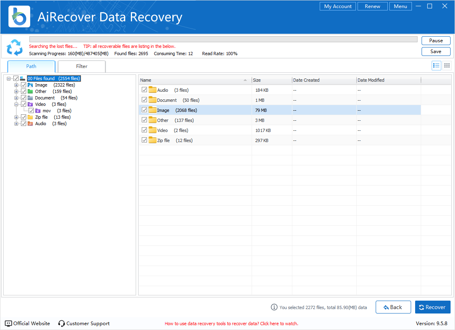Viewport: 455px width, 330px height.
Task: Click the orange Audio icon in tree
Action: click(30, 124)
